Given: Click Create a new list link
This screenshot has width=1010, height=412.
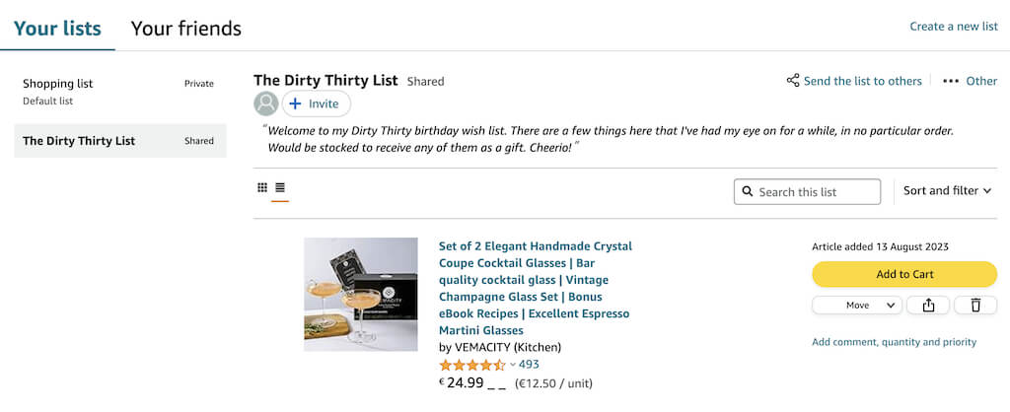Looking at the screenshot, I should [x=953, y=27].
